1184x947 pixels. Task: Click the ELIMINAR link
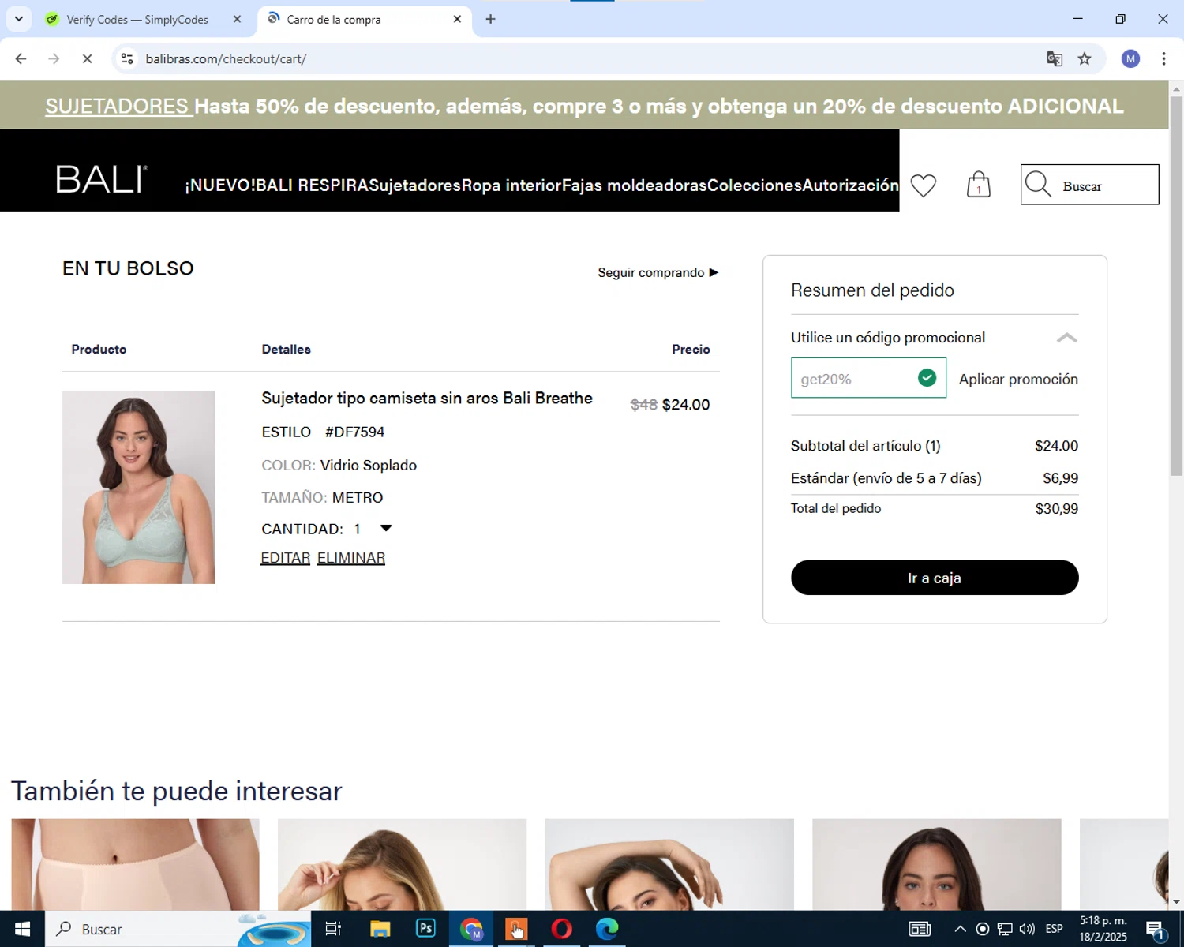pyautogui.click(x=351, y=558)
